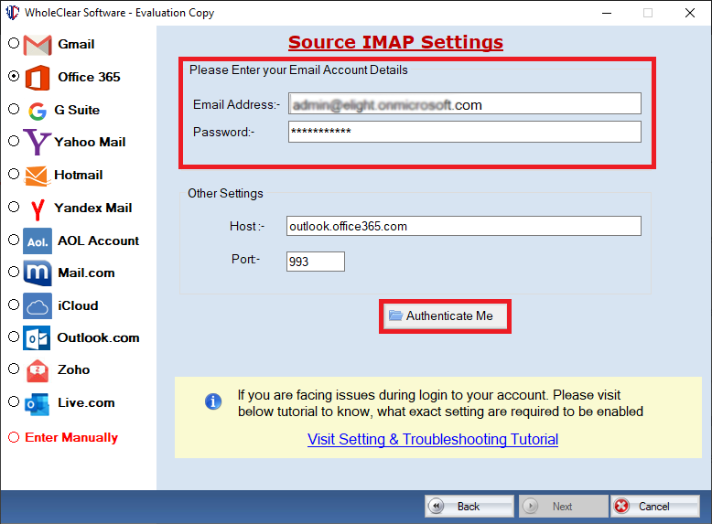Click the Source IMAP Settings heading
The image size is (712, 524).
395,42
